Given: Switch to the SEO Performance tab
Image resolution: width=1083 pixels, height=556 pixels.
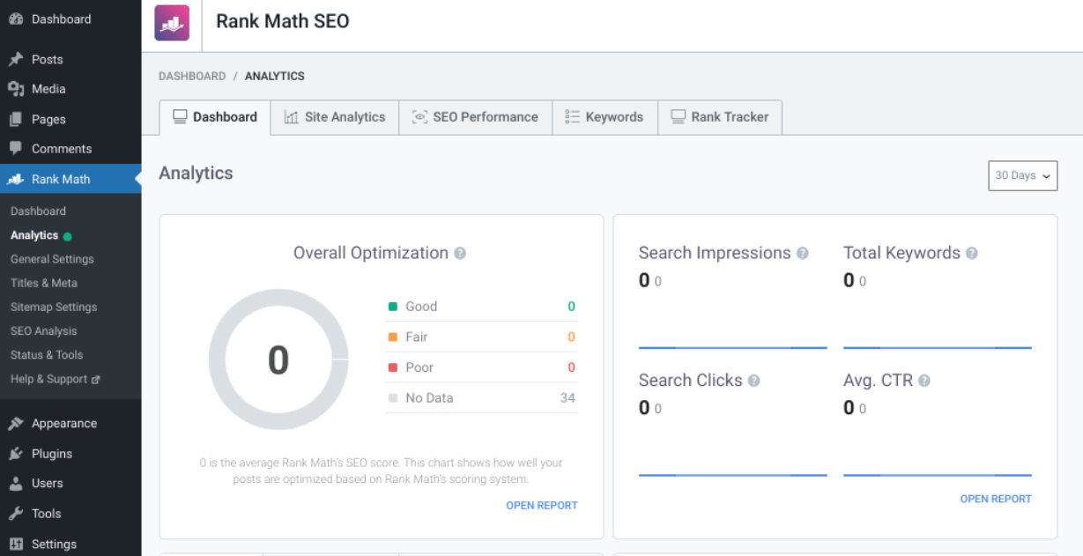Looking at the screenshot, I should pyautogui.click(x=476, y=117).
